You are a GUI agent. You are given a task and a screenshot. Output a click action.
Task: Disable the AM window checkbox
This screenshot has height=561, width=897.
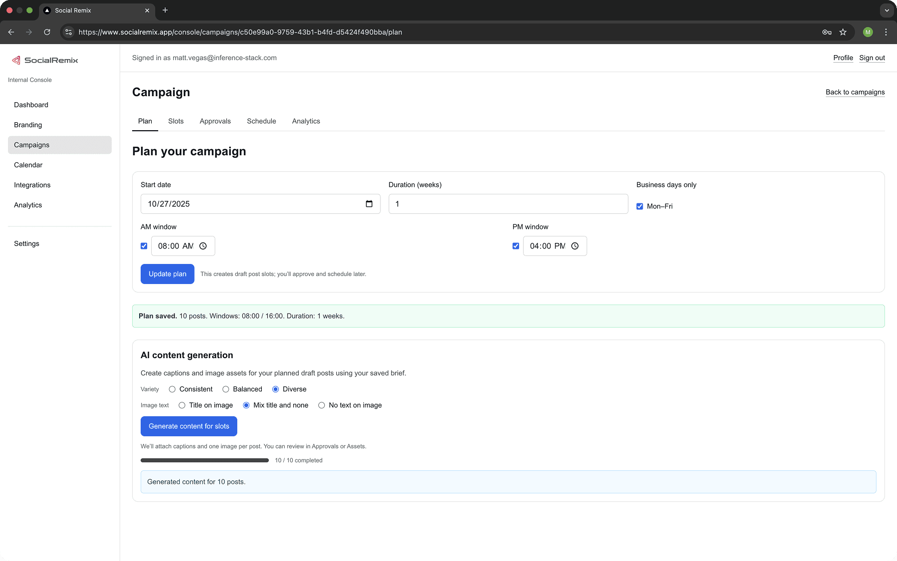(144, 246)
